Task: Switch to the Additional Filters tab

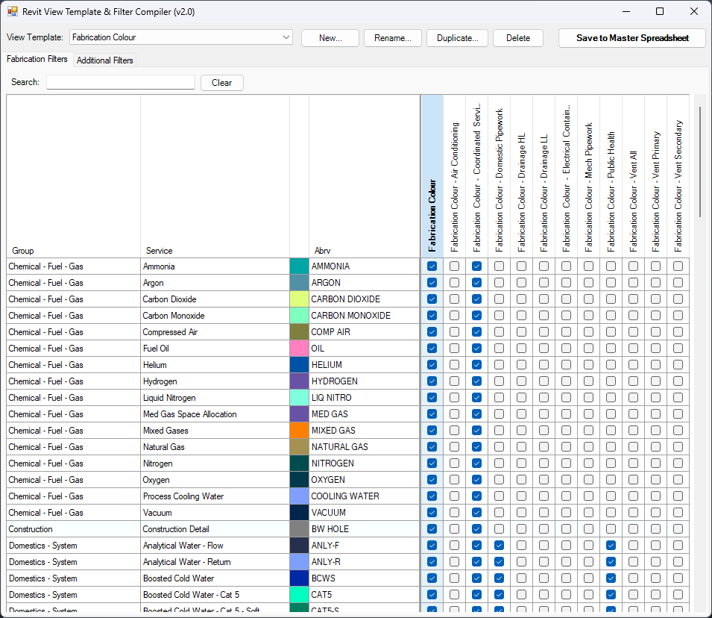Action: [105, 60]
